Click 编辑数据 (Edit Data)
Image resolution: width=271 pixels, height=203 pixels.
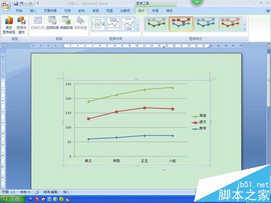click(x=66, y=23)
